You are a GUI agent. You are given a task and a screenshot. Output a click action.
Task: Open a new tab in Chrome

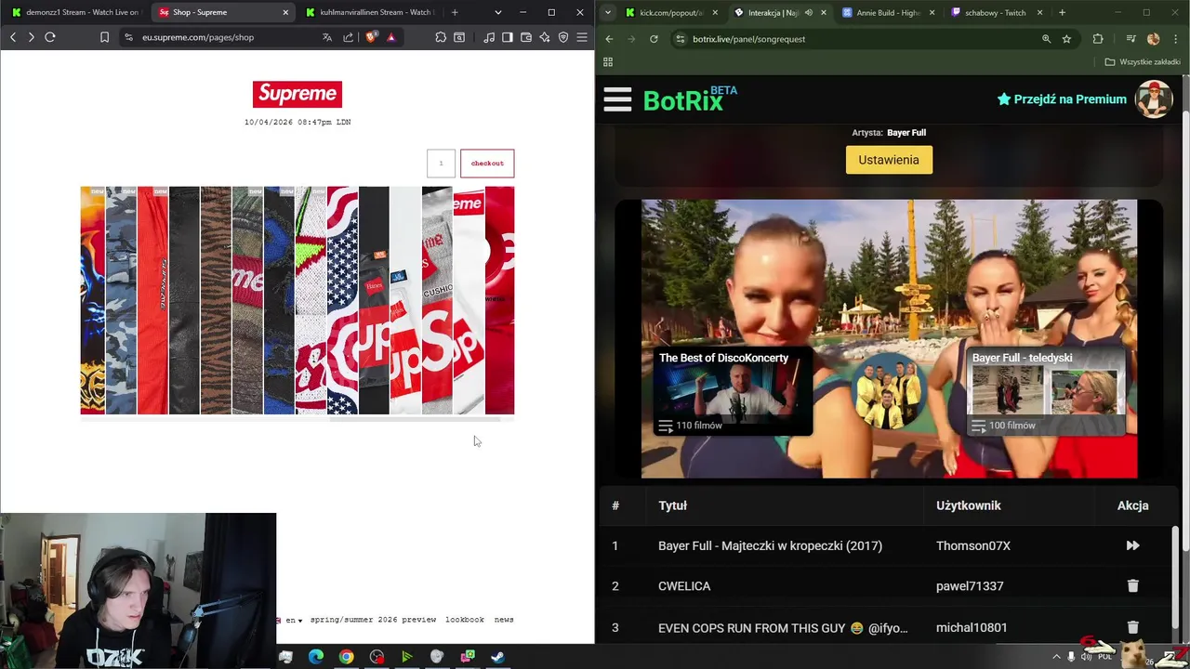[x=1062, y=12]
